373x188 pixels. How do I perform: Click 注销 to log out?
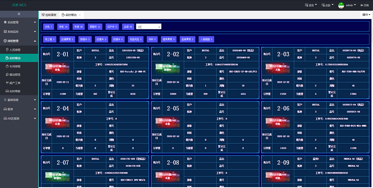[x=365, y=5]
